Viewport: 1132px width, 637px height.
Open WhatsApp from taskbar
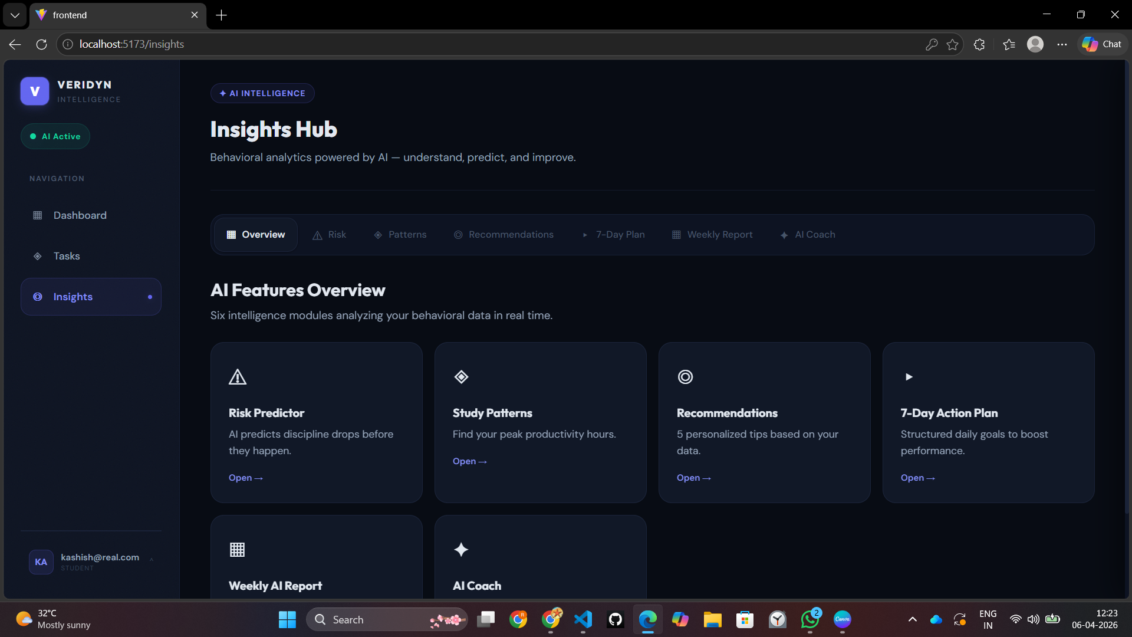point(810,619)
